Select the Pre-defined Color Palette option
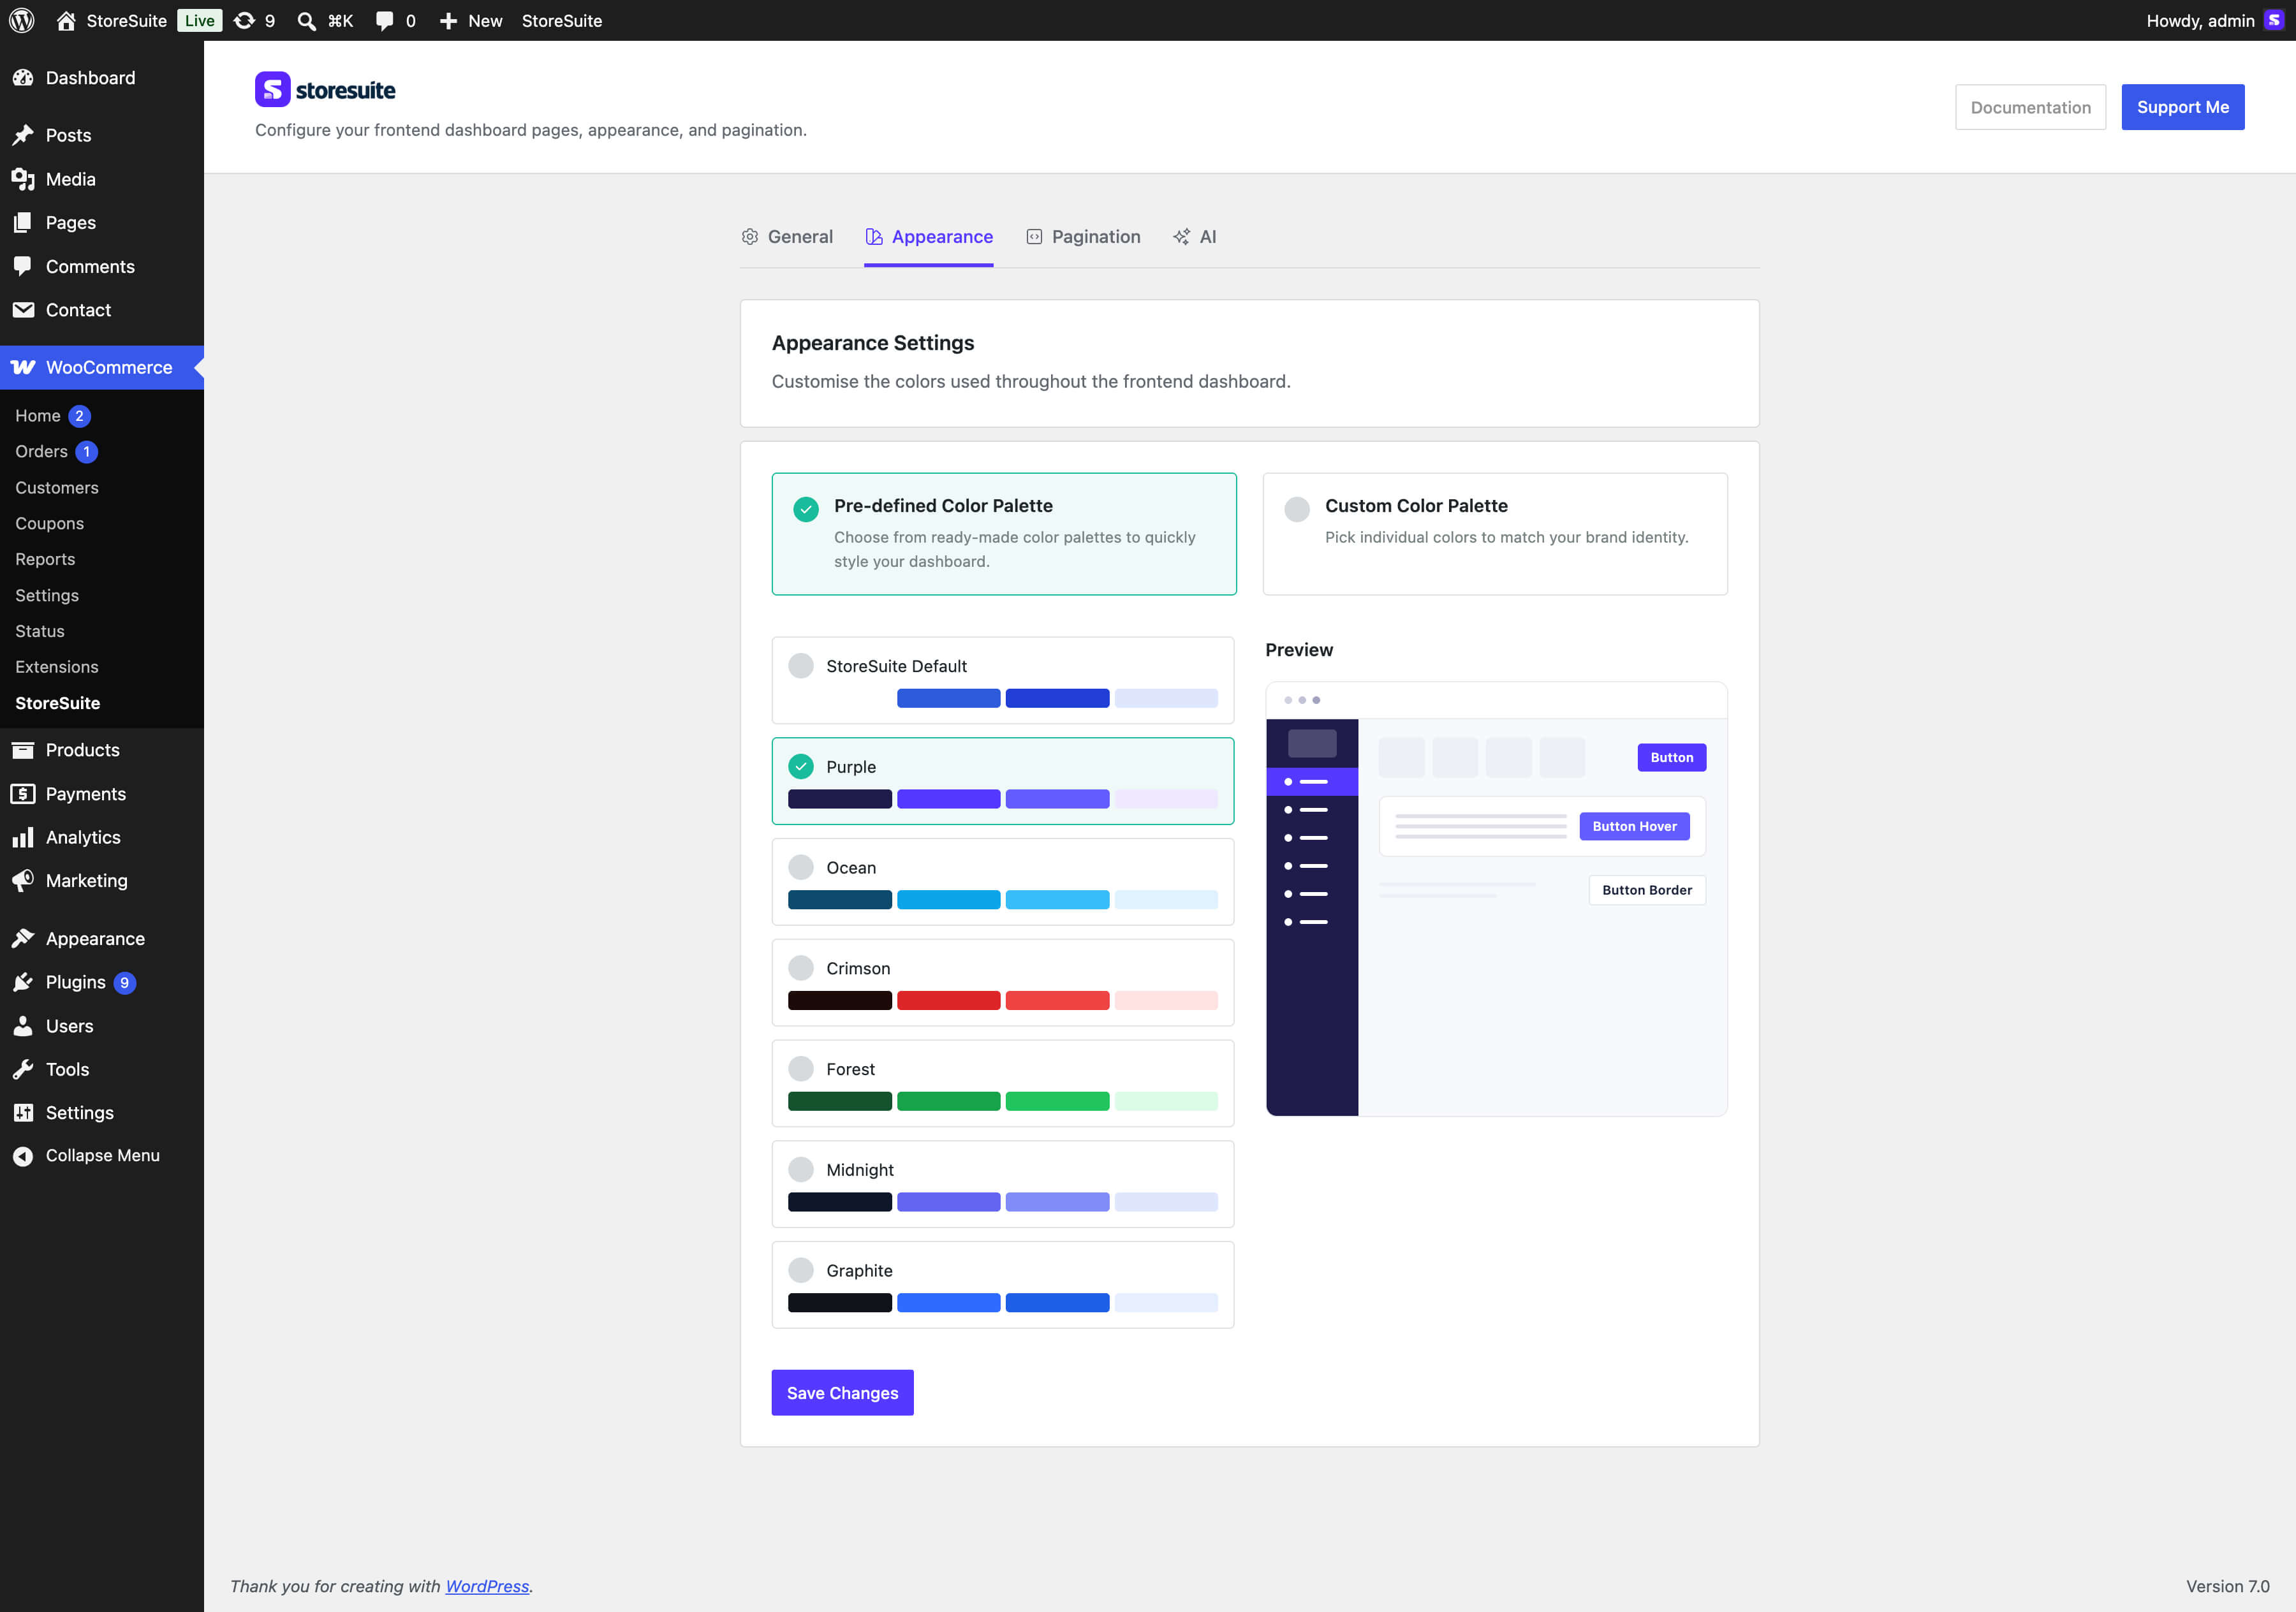The width and height of the screenshot is (2296, 1612). (x=1004, y=534)
